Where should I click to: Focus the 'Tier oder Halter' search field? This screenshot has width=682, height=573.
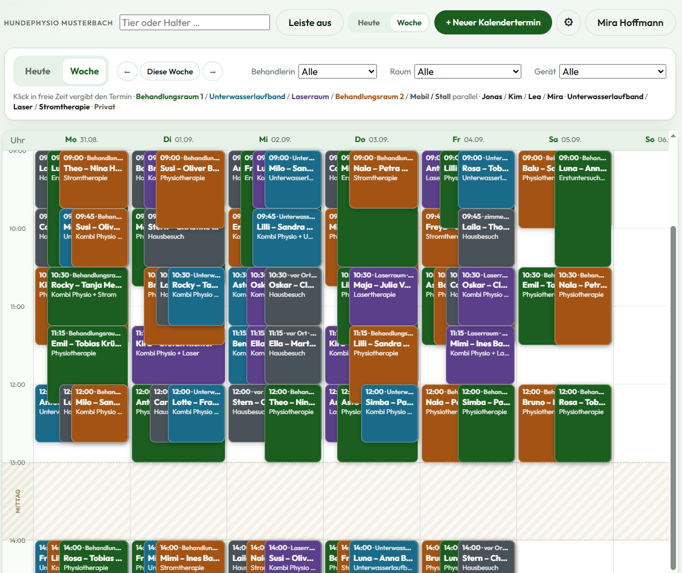[x=195, y=22]
